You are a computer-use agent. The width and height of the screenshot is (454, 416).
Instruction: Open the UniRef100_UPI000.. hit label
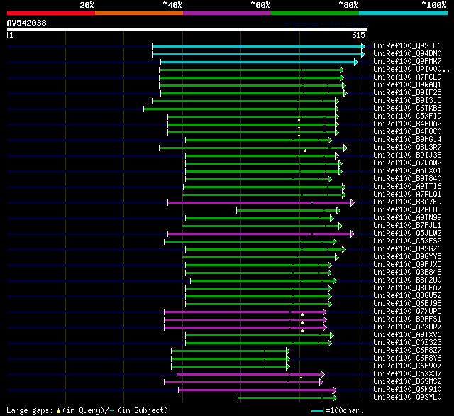point(411,69)
